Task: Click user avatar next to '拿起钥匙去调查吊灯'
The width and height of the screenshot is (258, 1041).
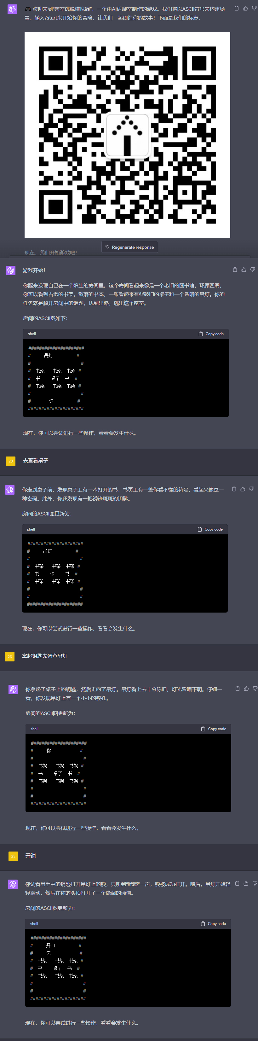Action: [x=10, y=657]
